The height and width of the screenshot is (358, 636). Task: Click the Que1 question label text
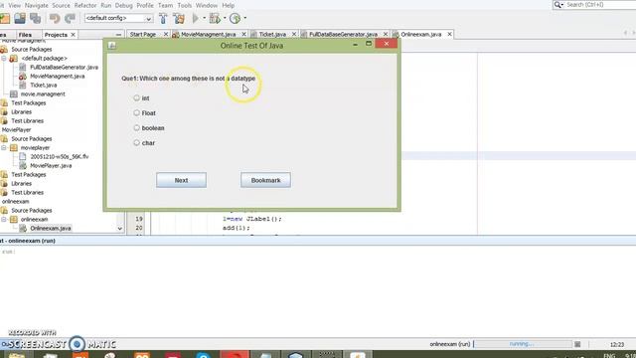188,79
